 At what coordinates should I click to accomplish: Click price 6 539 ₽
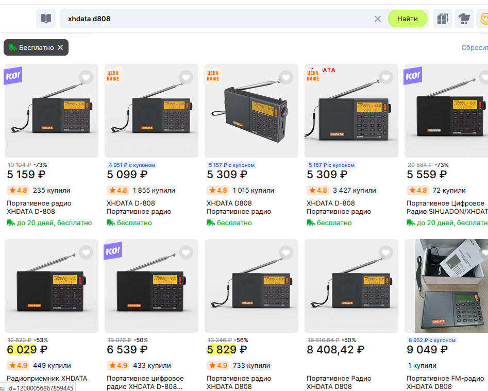pyautogui.click(x=127, y=350)
